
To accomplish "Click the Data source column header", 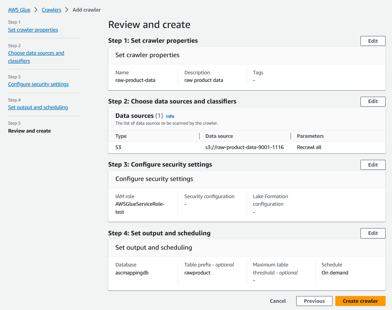I will tap(219, 136).
